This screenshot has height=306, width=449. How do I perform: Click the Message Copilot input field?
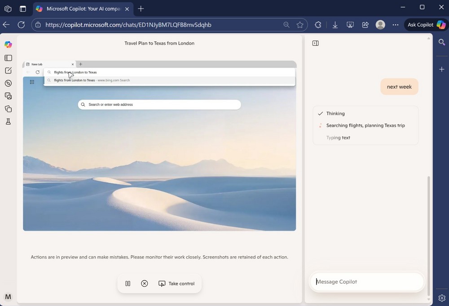click(x=366, y=282)
